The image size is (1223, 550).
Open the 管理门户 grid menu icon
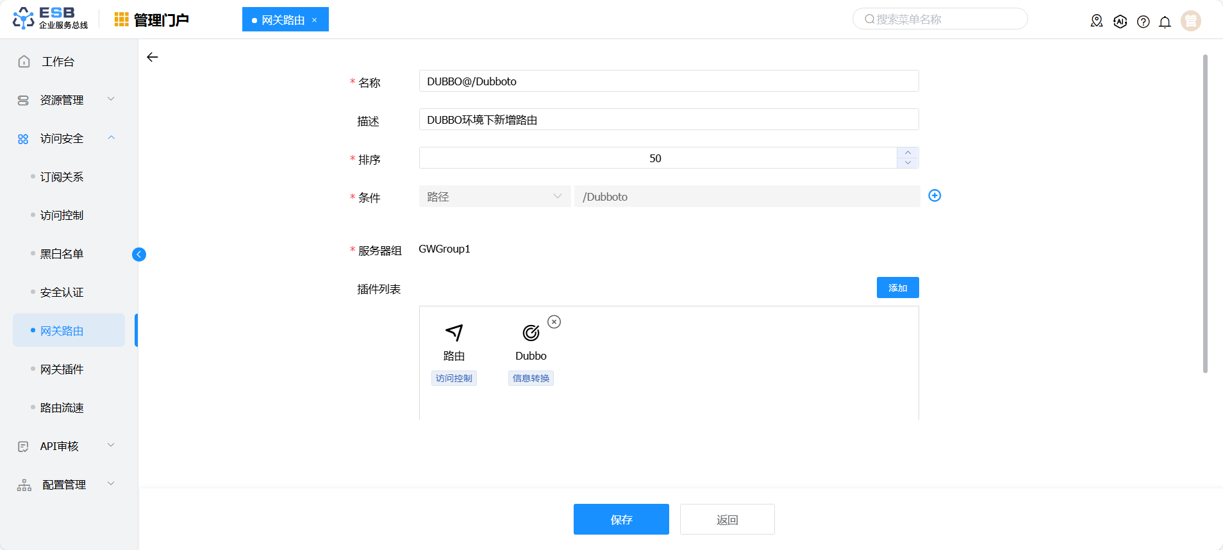pos(121,20)
